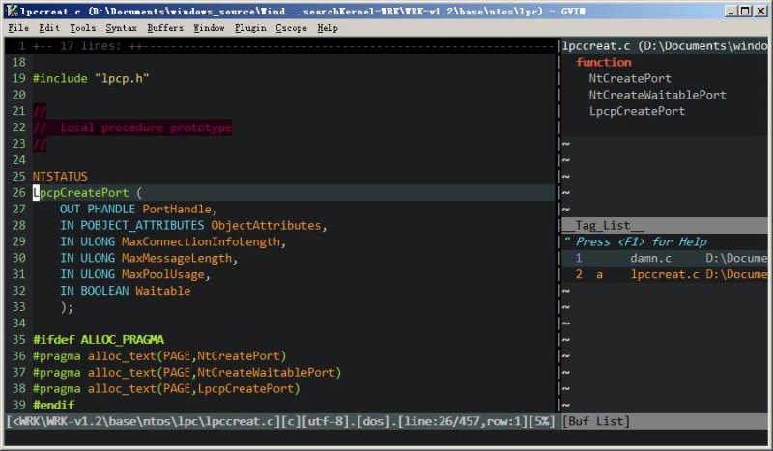
Task: Click the PHANDLE type on line 27
Action: pyautogui.click(x=111, y=209)
